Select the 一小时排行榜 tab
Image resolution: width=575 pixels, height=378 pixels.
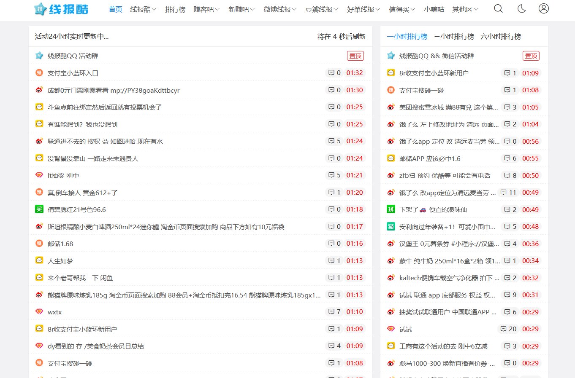coord(407,37)
